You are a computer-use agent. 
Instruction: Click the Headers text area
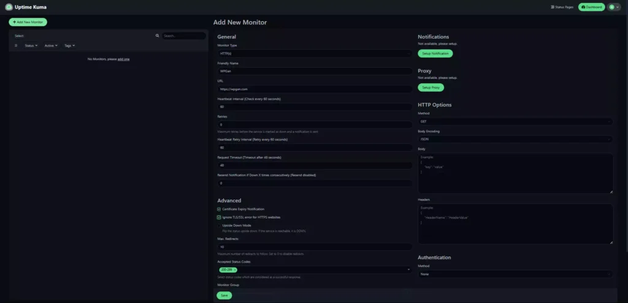coord(515,224)
